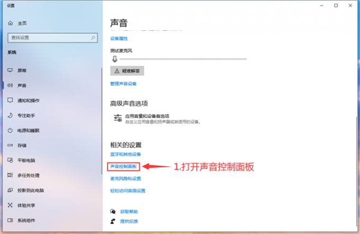Click the 高级声音选项 heading

click(129, 104)
